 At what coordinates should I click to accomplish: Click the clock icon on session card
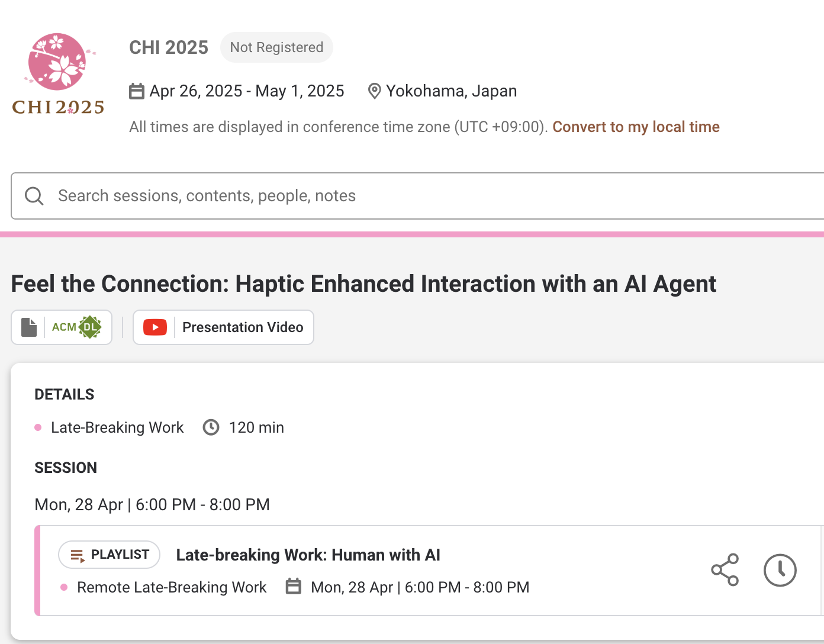click(780, 570)
